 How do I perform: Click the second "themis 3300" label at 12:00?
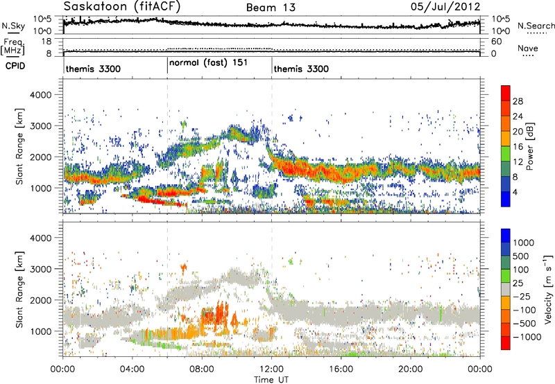pyautogui.click(x=301, y=69)
